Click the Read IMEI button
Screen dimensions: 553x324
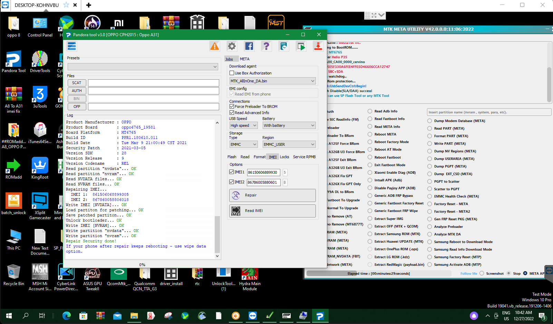(x=272, y=211)
